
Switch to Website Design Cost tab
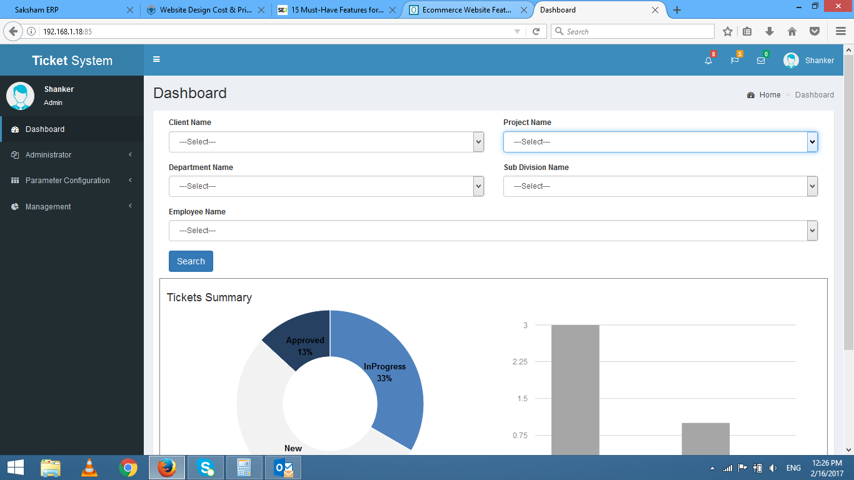pyautogui.click(x=206, y=10)
